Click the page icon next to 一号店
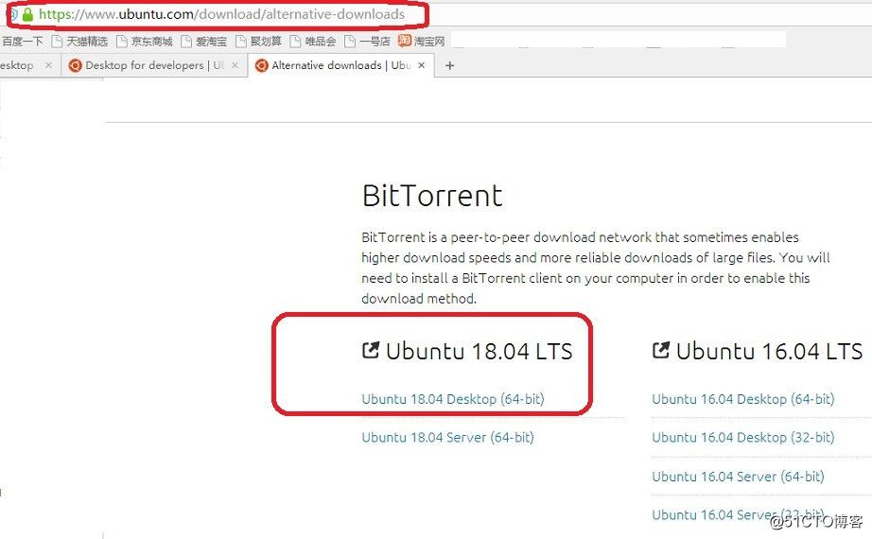Viewport: 872px width, 539px height. point(350,42)
